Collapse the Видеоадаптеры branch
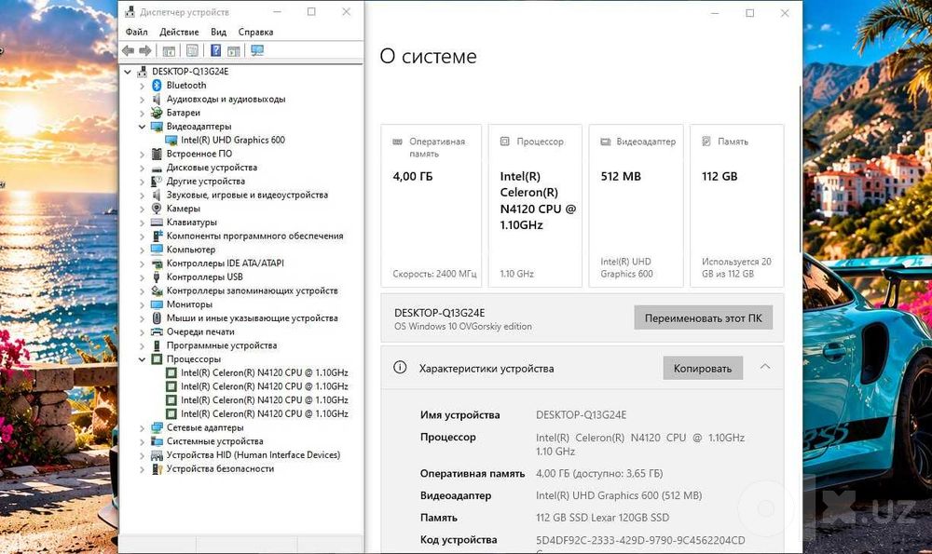The image size is (932, 554). [142, 127]
